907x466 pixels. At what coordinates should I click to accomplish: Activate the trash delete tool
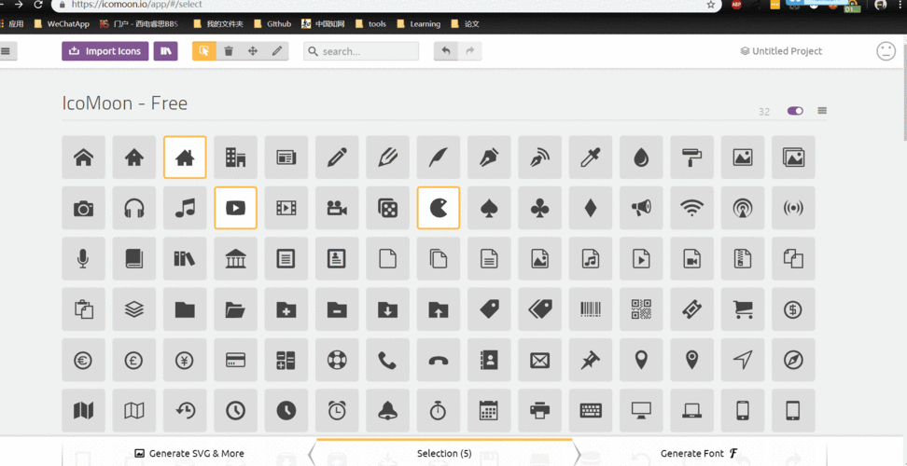point(229,51)
